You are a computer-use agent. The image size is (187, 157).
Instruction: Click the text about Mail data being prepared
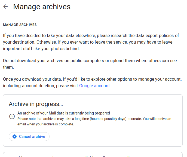(x=64, y=113)
